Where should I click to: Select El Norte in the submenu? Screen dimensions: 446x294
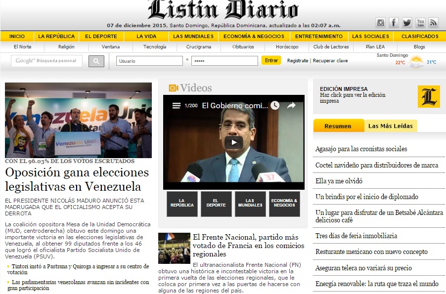[22, 46]
